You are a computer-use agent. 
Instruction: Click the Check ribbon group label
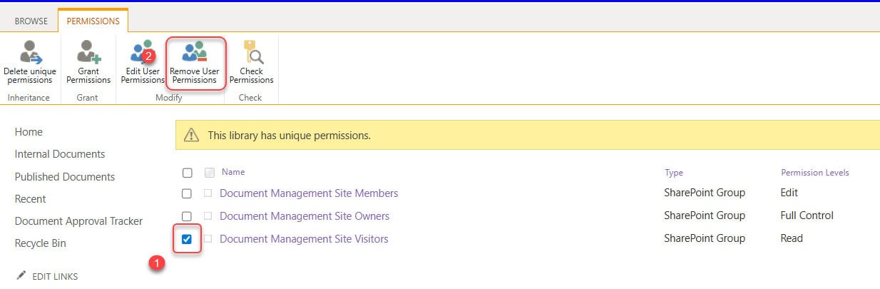click(250, 98)
